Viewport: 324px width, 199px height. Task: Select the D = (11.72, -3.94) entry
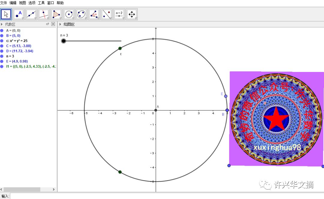(x=19, y=51)
